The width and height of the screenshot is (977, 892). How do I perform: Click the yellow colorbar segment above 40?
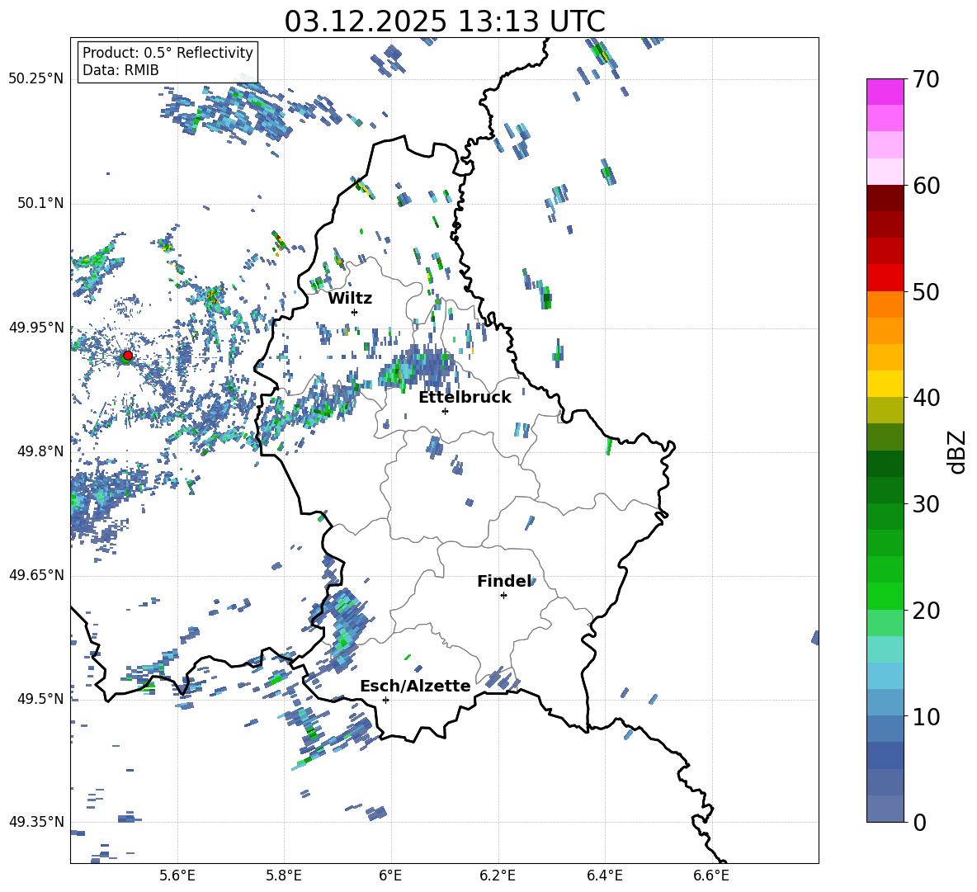click(x=885, y=384)
